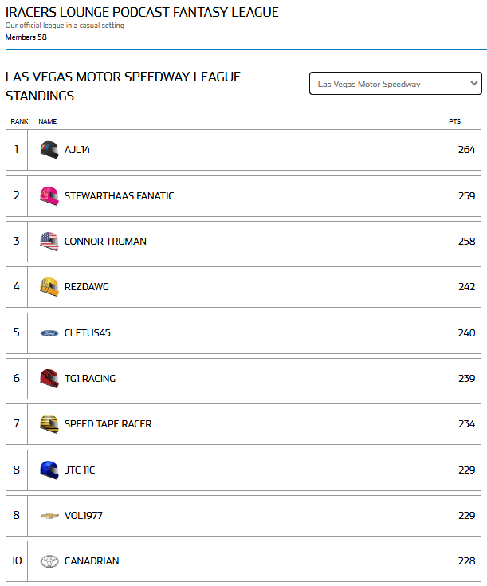Click Connor Truman's American flag helmet icon
The image size is (487, 586).
point(49,242)
